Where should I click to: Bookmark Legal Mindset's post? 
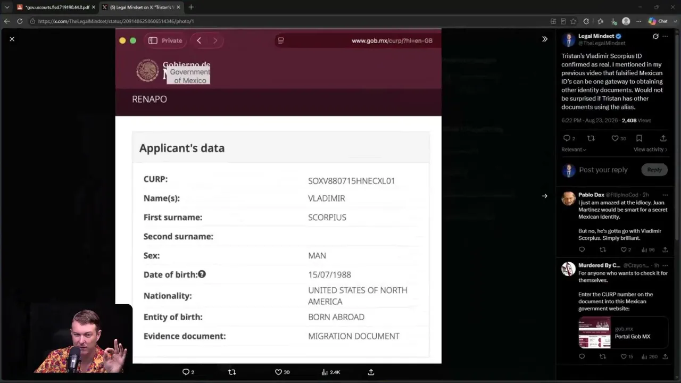coord(640,138)
